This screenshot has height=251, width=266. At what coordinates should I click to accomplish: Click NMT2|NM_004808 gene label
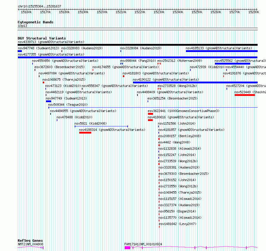[30, 244]
